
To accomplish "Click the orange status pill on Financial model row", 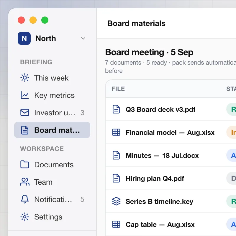I will point(231,132).
